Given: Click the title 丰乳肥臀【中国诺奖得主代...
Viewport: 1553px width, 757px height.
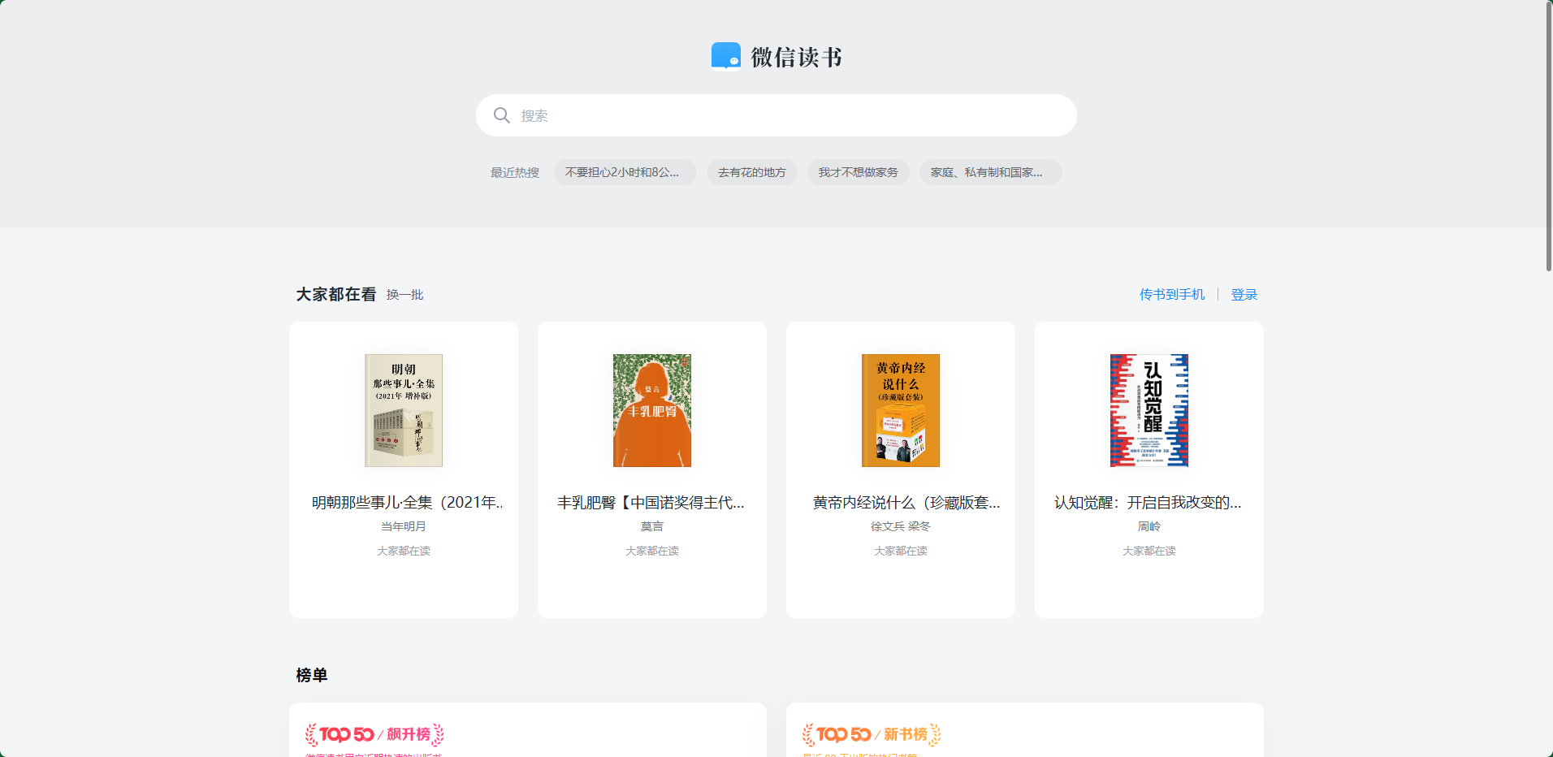Looking at the screenshot, I should click(651, 503).
